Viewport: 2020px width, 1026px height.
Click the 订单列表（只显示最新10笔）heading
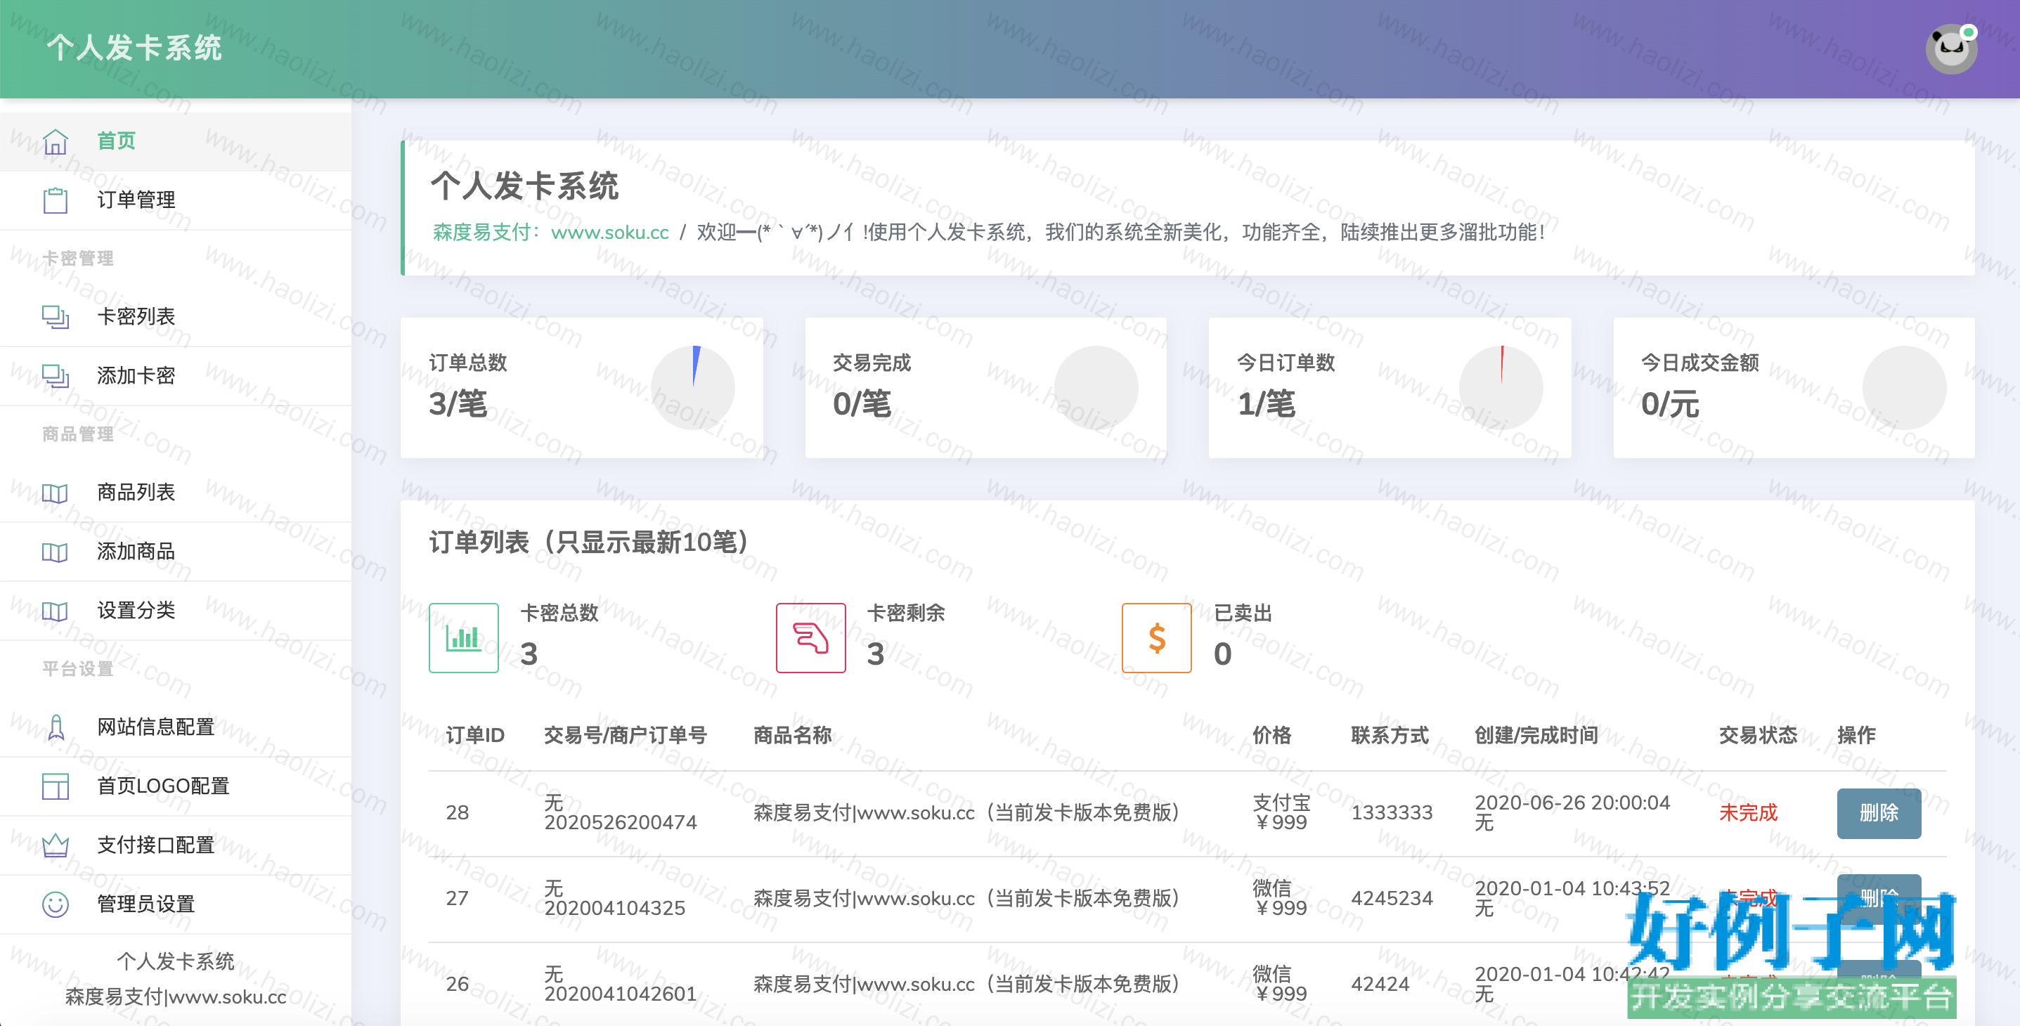(588, 542)
